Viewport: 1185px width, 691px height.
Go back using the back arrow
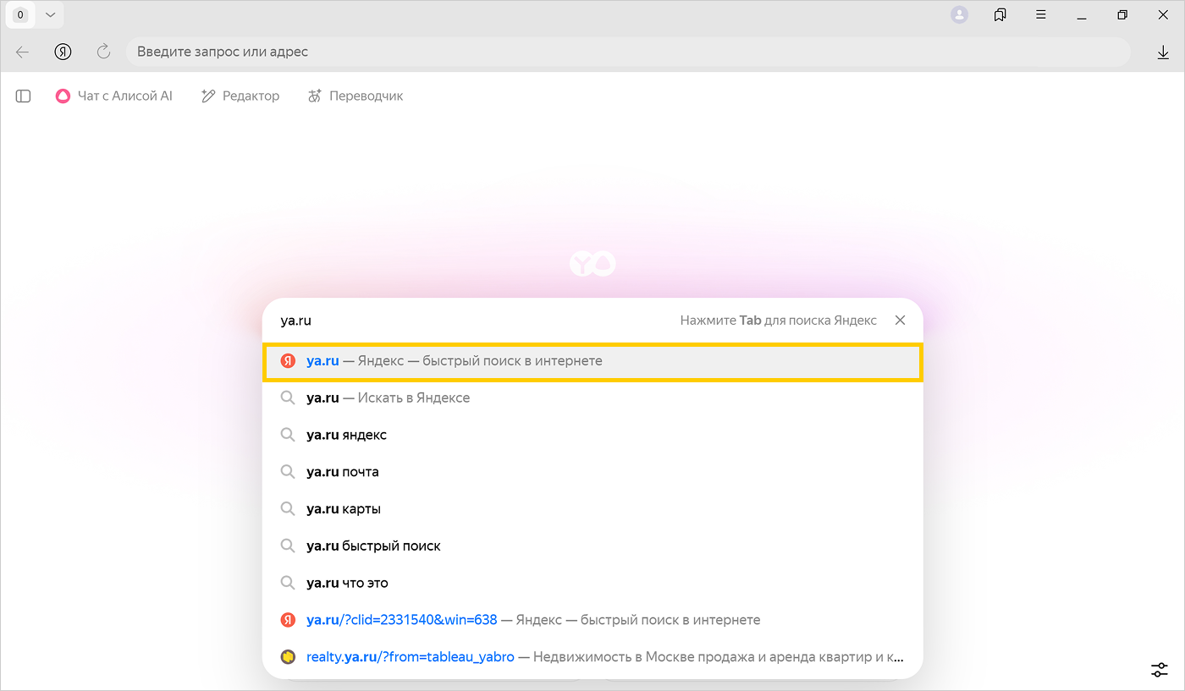point(23,52)
